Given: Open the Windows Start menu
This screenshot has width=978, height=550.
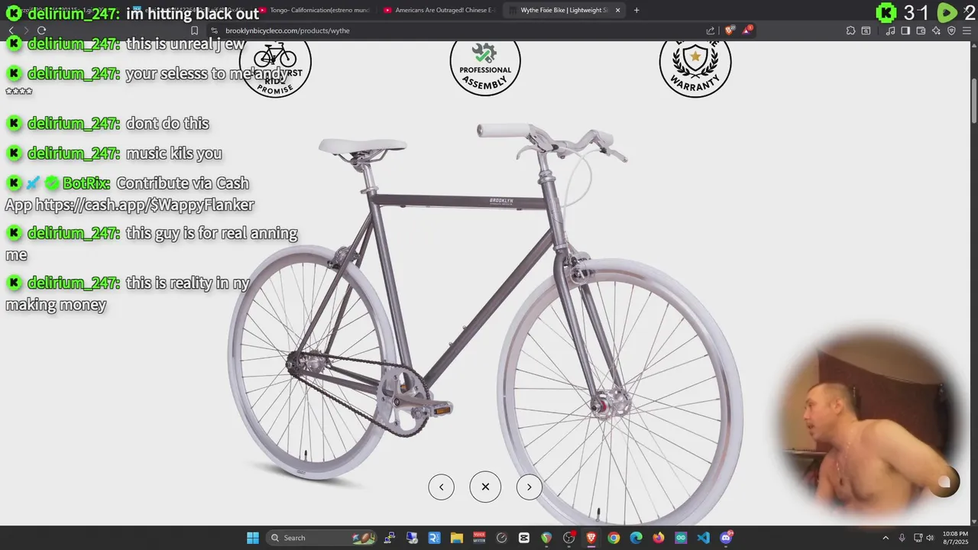Looking at the screenshot, I should 252,538.
